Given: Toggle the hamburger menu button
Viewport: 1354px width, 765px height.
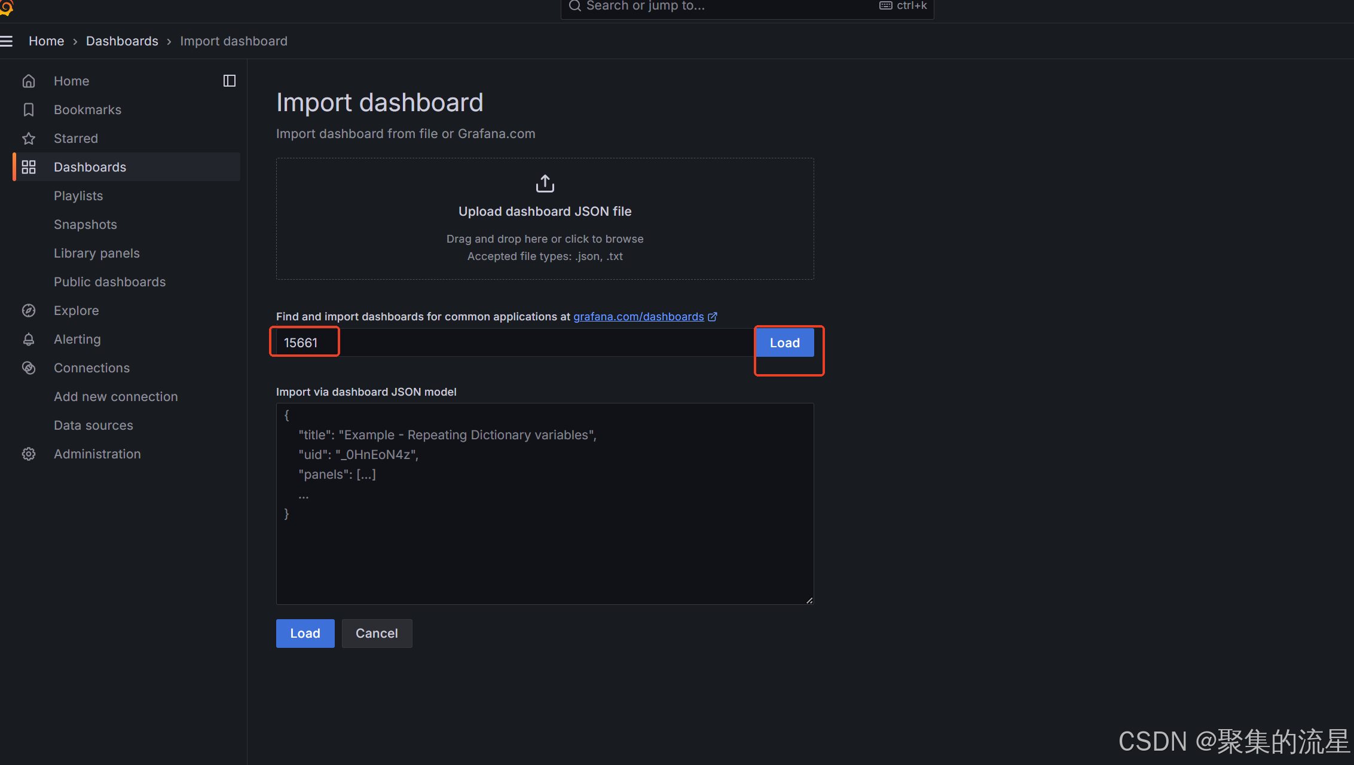Looking at the screenshot, I should pos(7,41).
